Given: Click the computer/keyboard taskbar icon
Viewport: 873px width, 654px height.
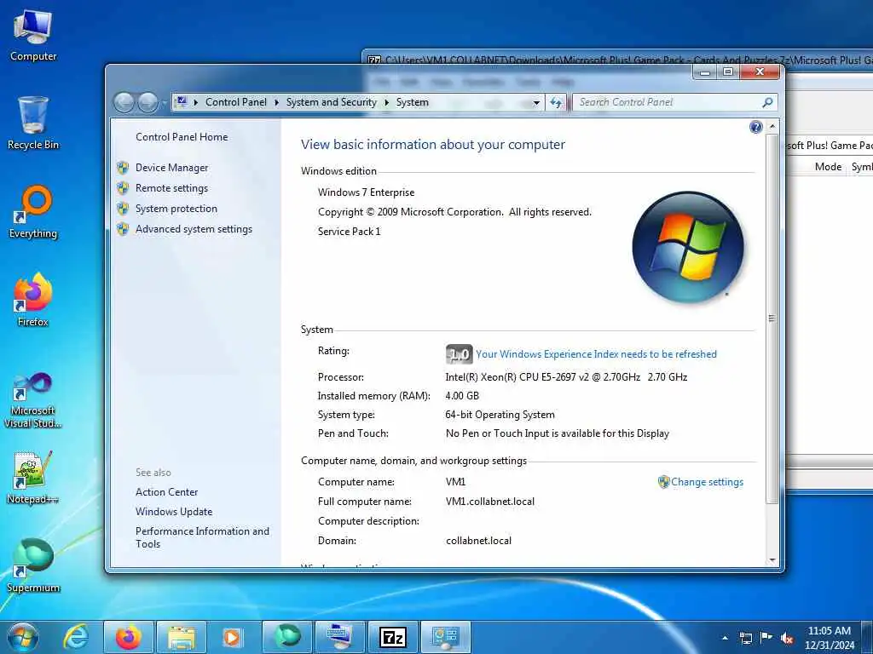Looking at the screenshot, I should tap(339, 637).
